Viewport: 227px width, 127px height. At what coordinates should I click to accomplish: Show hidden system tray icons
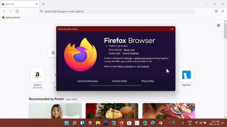pos(170,123)
